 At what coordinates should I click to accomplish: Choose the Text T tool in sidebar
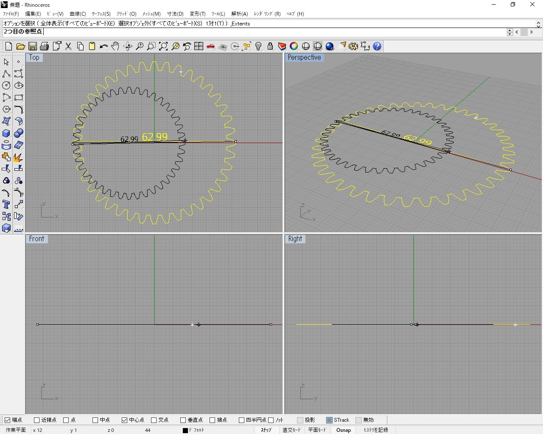coord(6,204)
